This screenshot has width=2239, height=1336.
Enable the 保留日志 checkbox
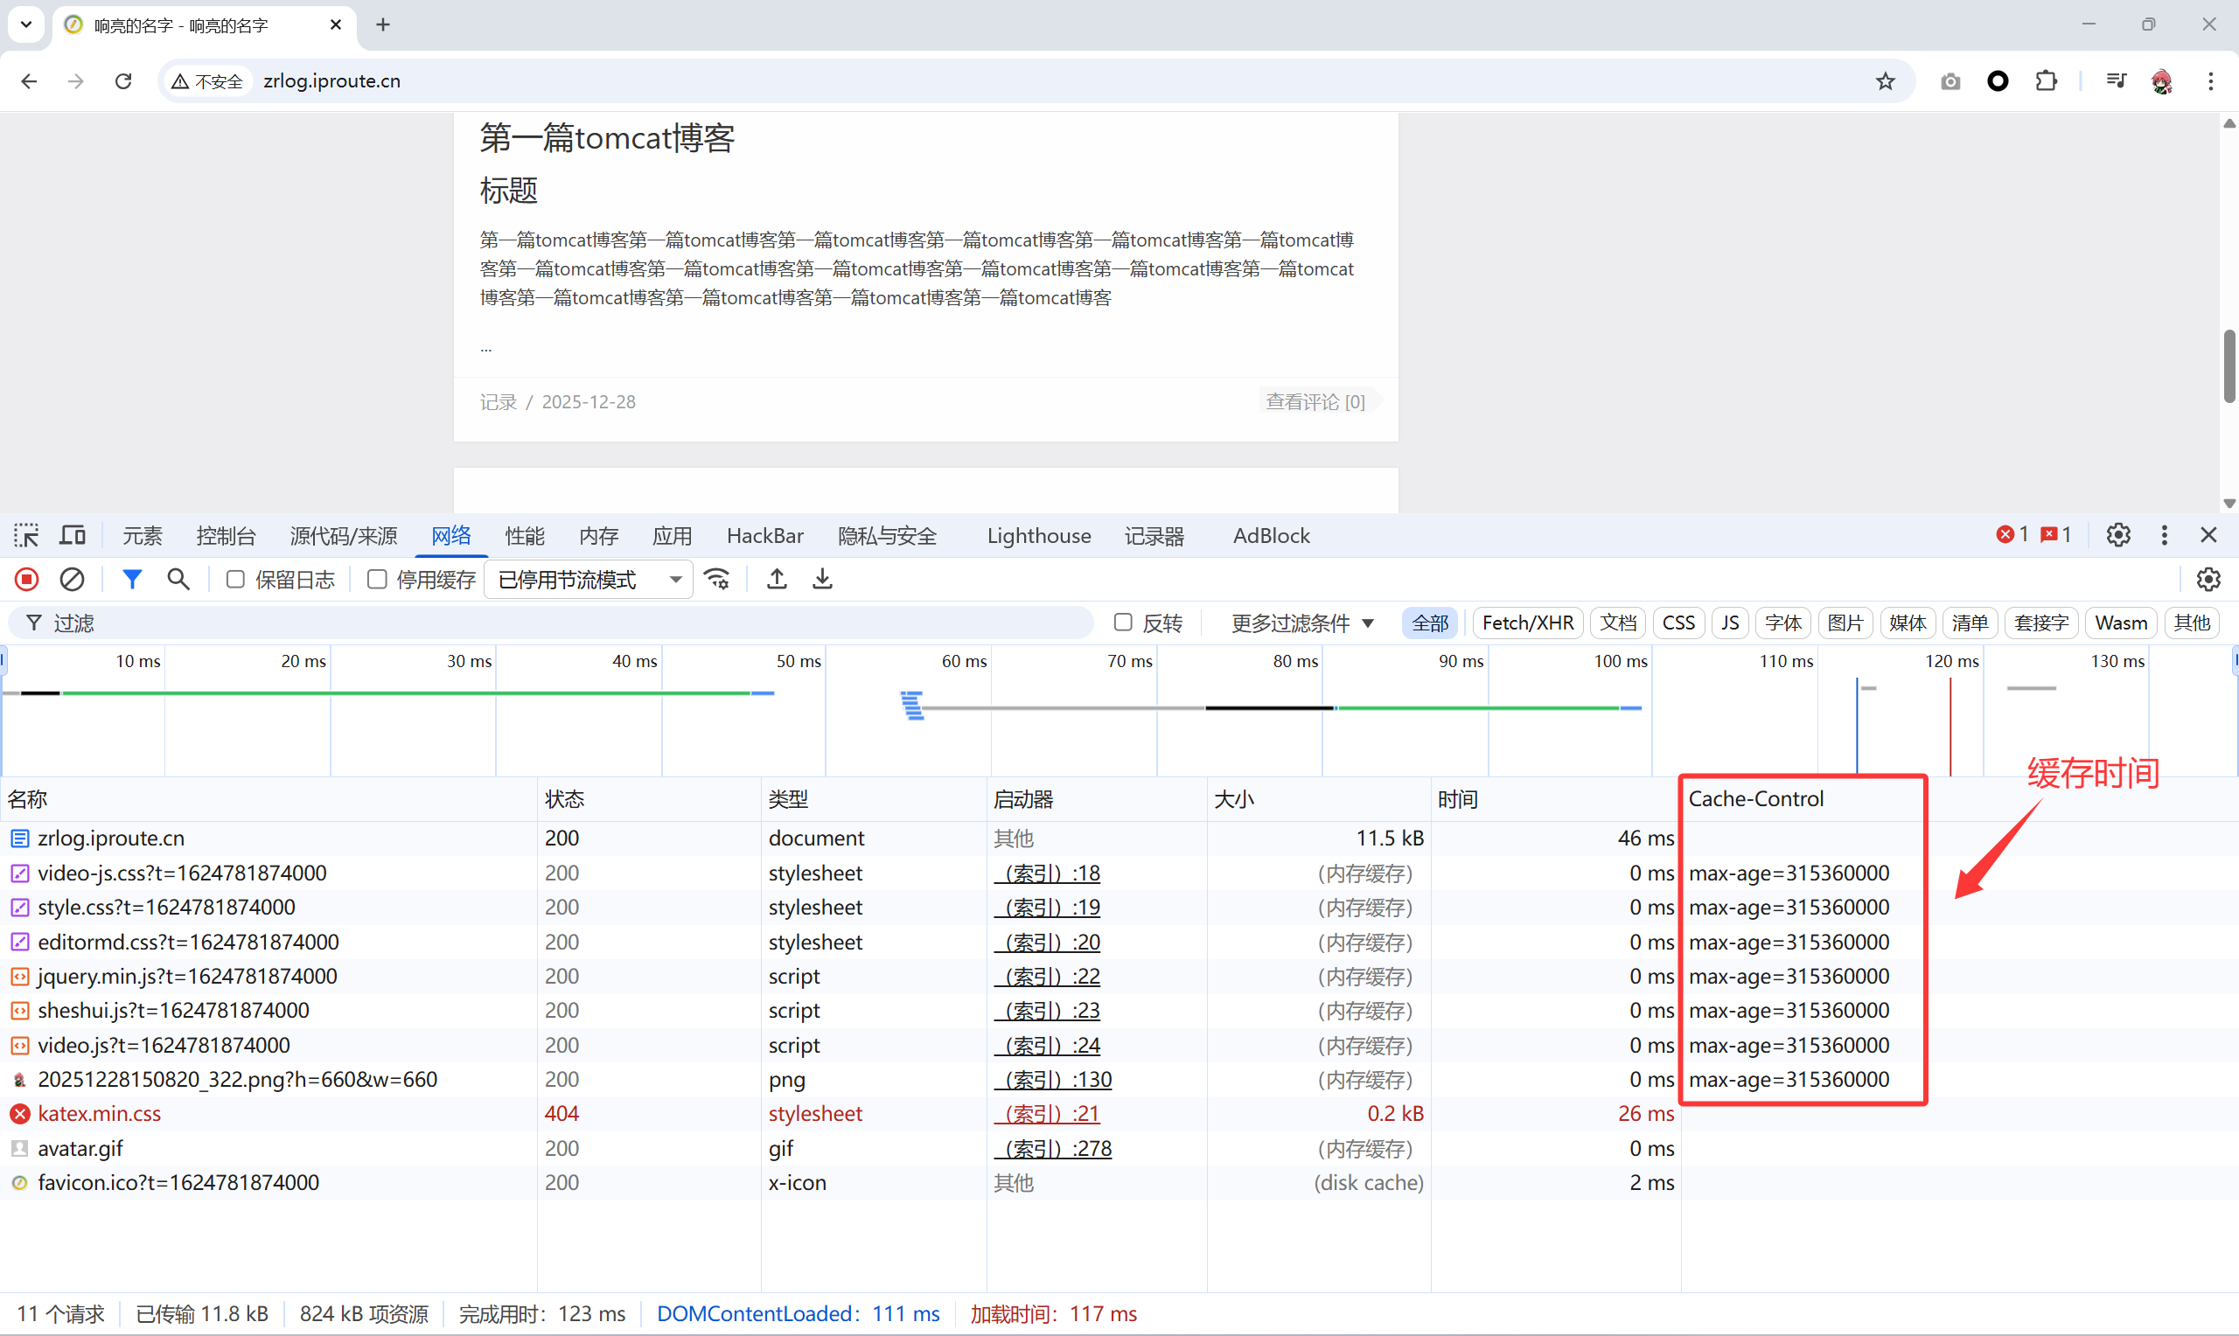pos(236,579)
